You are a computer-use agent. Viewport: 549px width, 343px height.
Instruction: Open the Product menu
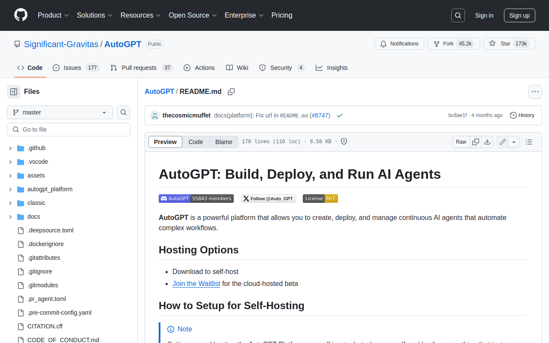coord(53,15)
